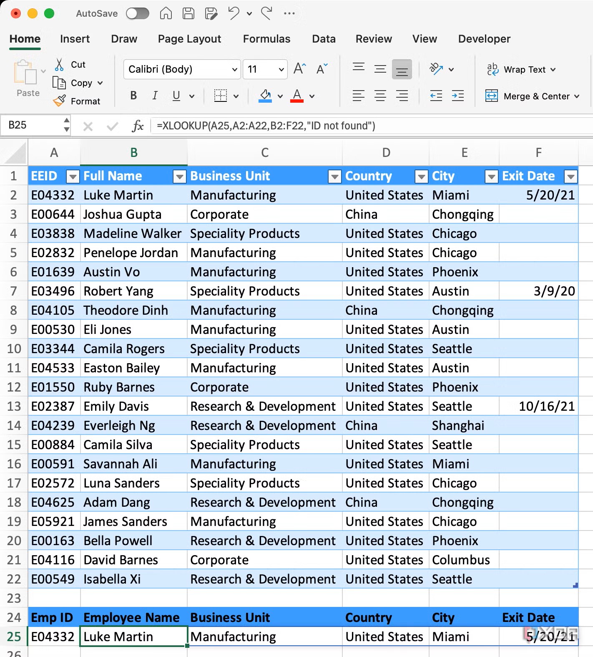The image size is (593, 657).
Task: Click the Increase Indent icon
Action: coord(458,96)
